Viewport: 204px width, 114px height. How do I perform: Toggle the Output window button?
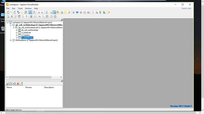tap(34, 12)
